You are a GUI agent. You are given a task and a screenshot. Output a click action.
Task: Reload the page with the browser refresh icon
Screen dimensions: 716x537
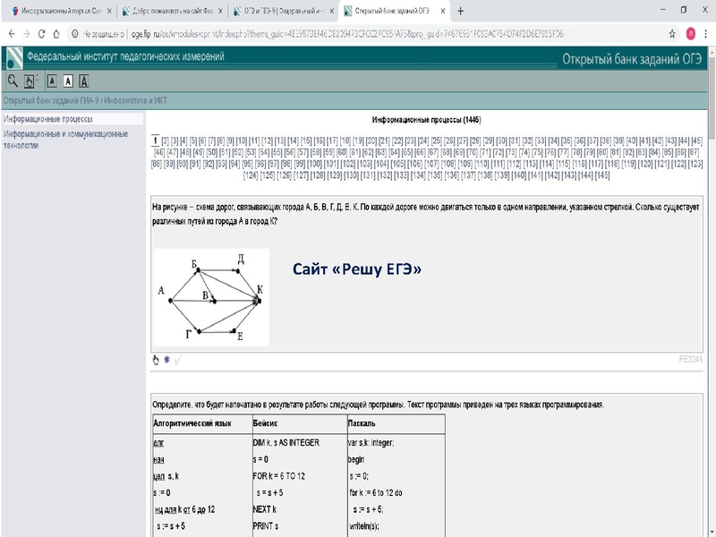41,32
